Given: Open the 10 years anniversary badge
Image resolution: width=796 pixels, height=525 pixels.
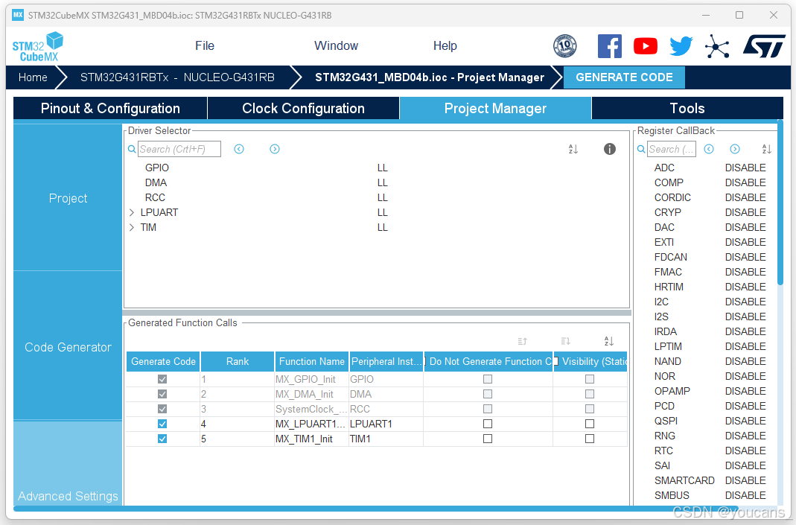Looking at the screenshot, I should point(564,46).
